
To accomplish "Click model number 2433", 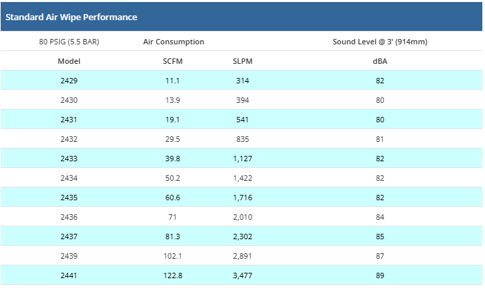I will 70,159.
